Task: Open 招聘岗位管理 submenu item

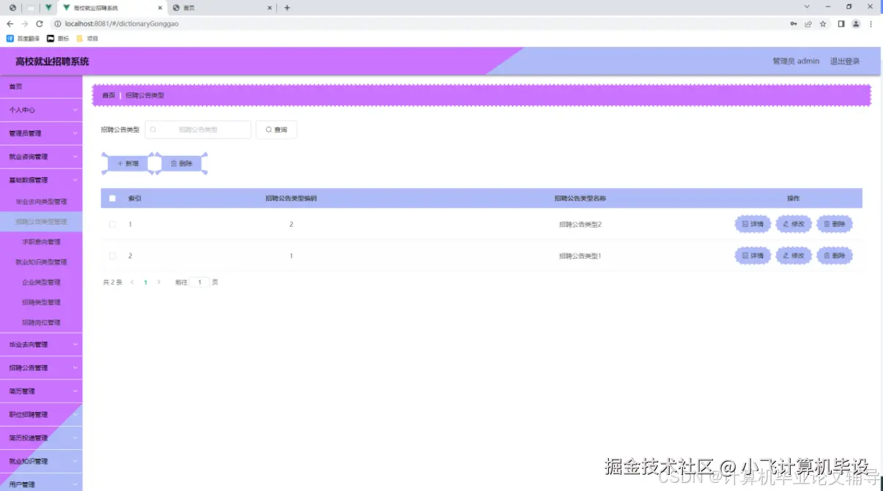Action: click(x=41, y=322)
